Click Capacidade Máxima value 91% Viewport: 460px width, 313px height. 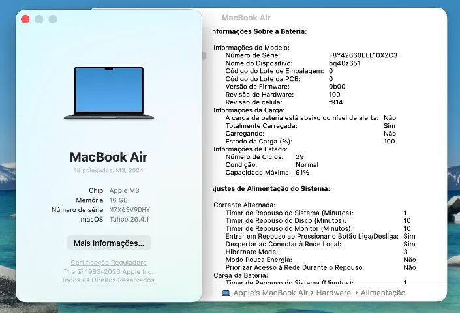pos(302,173)
